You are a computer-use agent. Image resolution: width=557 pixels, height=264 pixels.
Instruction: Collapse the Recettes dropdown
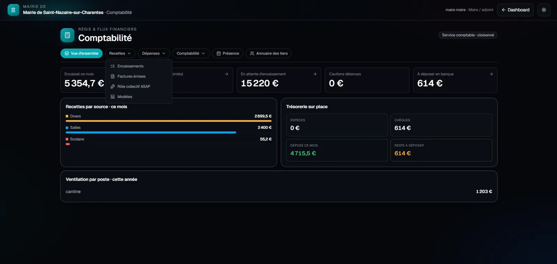click(x=120, y=53)
